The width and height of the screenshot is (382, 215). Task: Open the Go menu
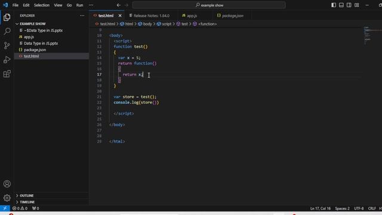(x=69, y=5)
